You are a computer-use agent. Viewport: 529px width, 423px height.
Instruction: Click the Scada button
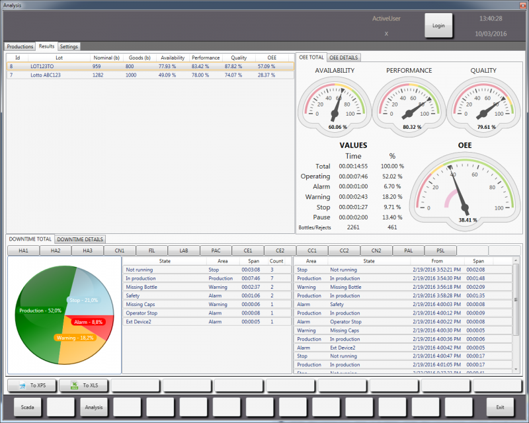pos(28,406)
